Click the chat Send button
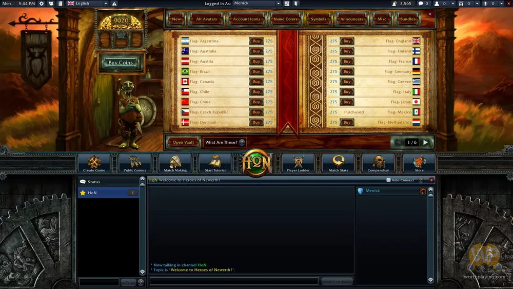 pyautogui.click(x=338, y=281)
